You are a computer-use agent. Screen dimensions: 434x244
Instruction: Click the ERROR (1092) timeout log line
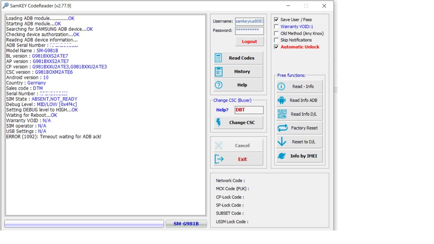pyautogui.click(x=54, y=137)
